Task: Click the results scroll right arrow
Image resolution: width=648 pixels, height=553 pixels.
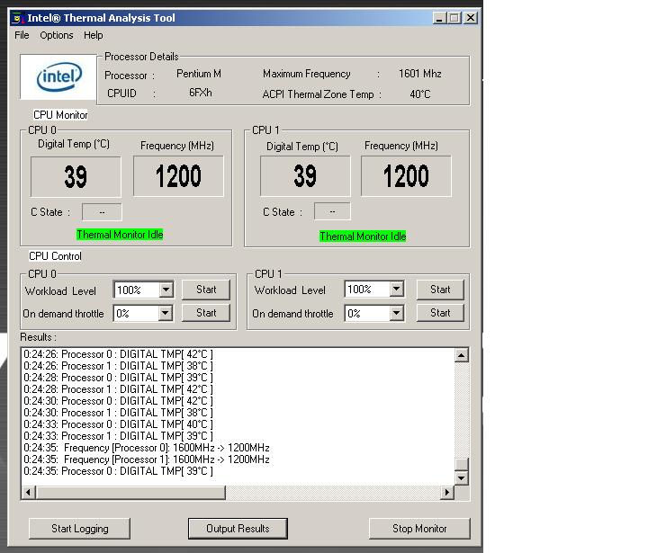Action: pos(446,492)
